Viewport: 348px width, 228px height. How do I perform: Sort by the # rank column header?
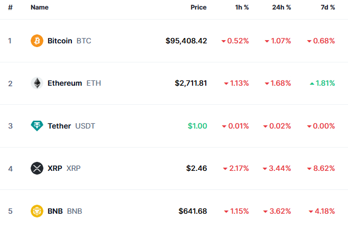coord(10,7)
